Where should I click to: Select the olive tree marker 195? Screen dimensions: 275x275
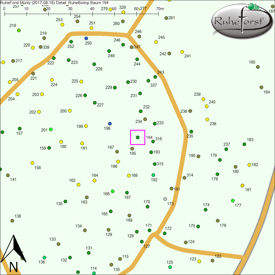tap(132, 148)
